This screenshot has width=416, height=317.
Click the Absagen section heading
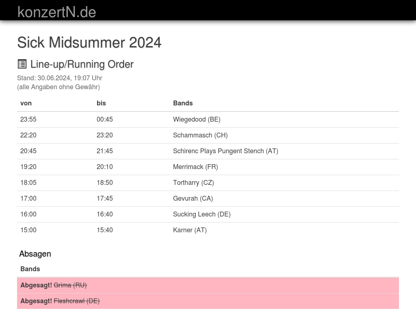point(35,254)
